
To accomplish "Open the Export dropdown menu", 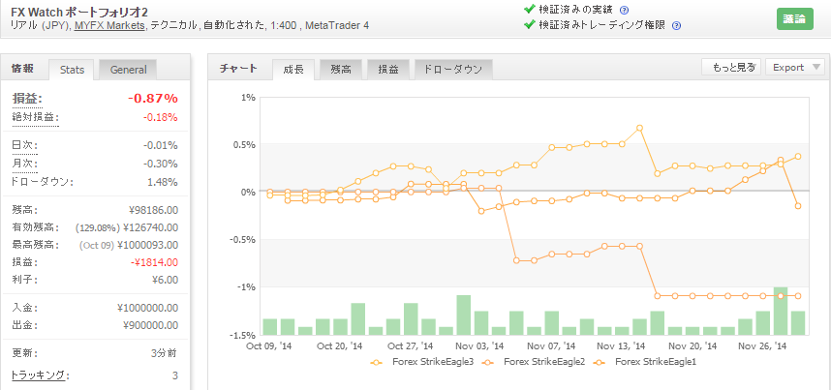I will [794, 68].
